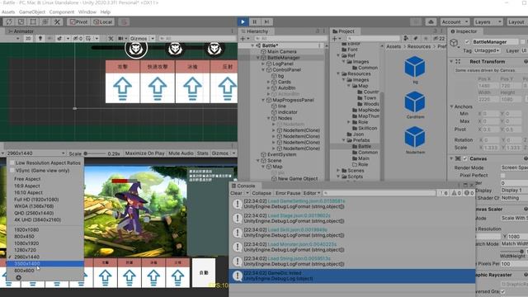Advance one frame with the Step button
This screenshot has height=297, width=528.
click(266, 22)
